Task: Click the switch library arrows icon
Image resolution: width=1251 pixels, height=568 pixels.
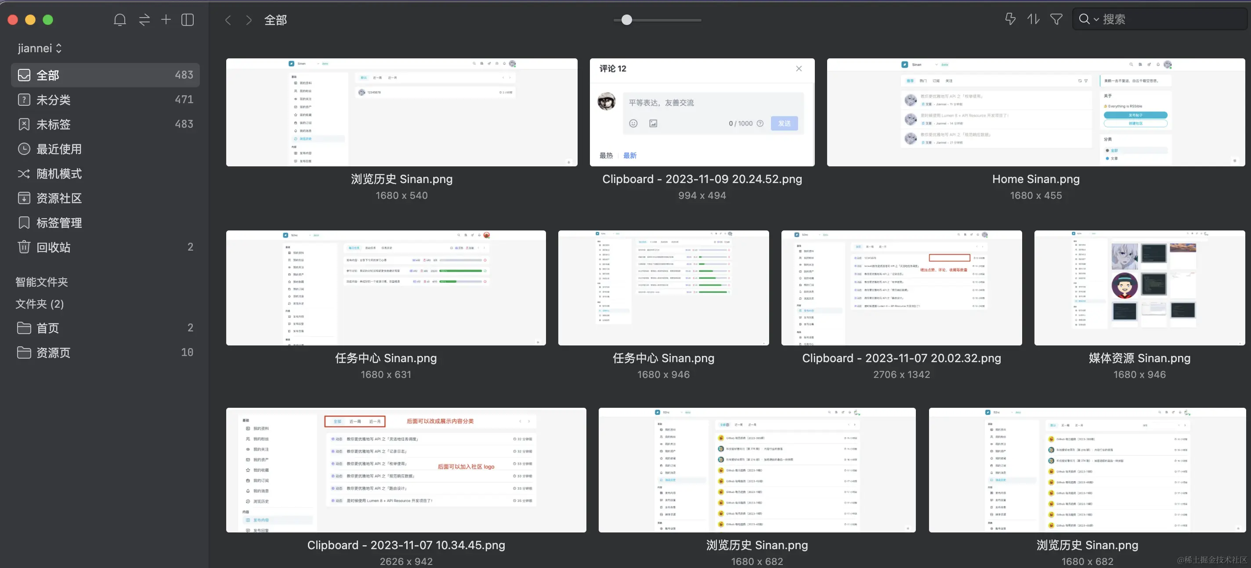Action: coord(144,20)
